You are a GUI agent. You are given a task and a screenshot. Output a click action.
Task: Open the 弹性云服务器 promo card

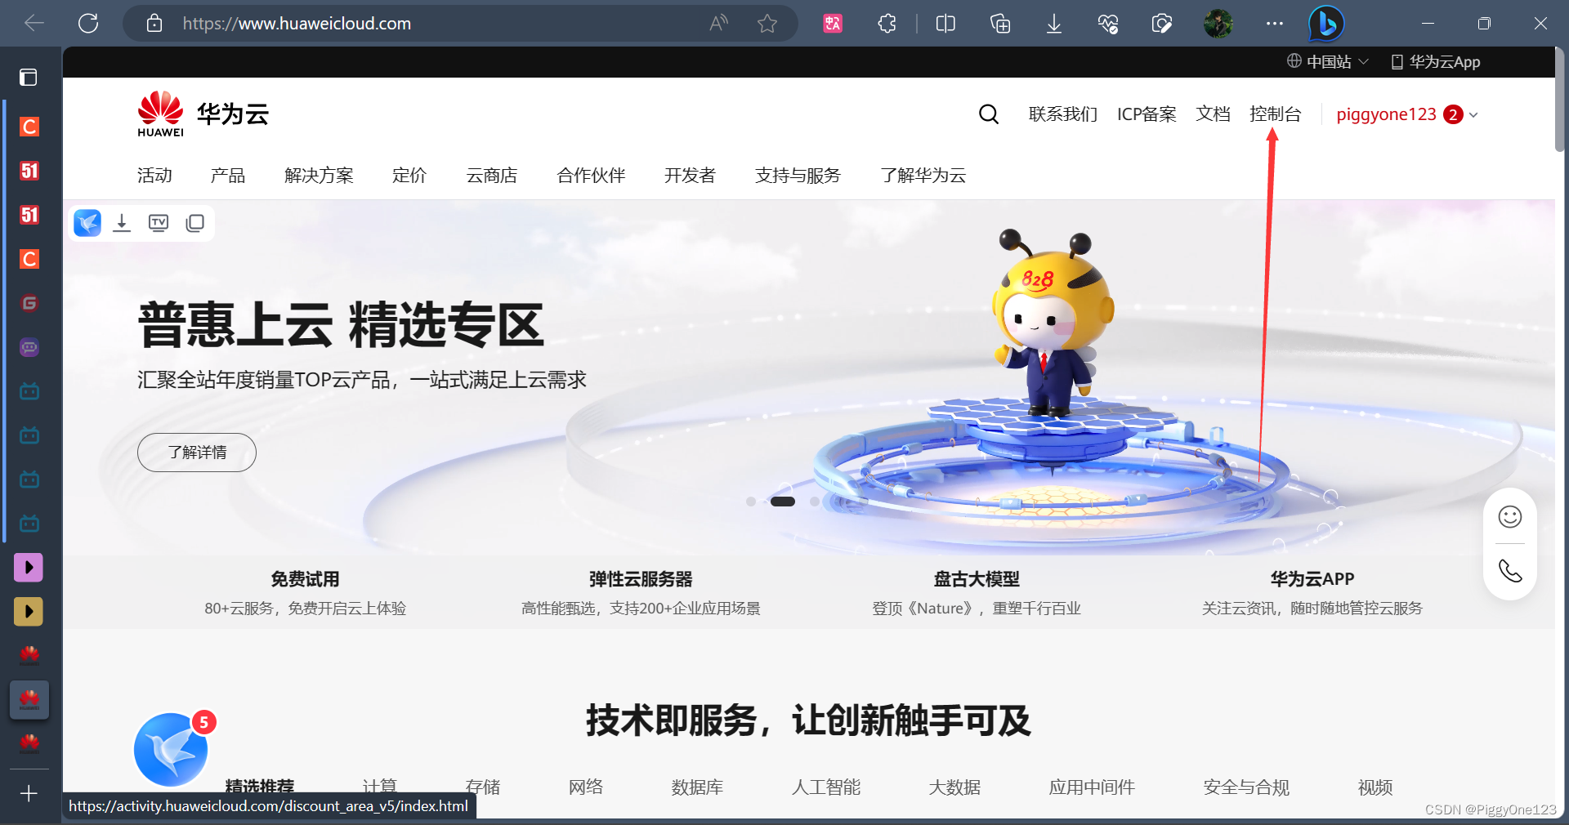click(x=641, y=593)
